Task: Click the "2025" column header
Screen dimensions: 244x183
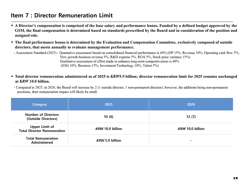Action: tap(108, 104)
